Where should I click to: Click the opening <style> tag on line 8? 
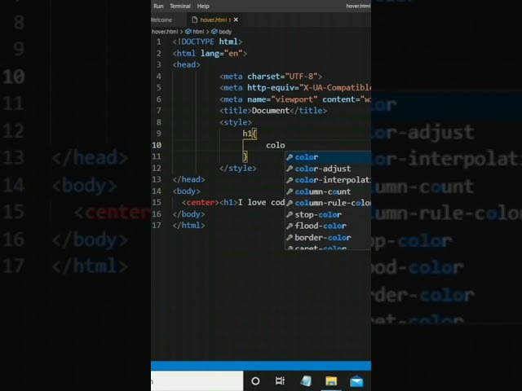click(x=236, y=122)
